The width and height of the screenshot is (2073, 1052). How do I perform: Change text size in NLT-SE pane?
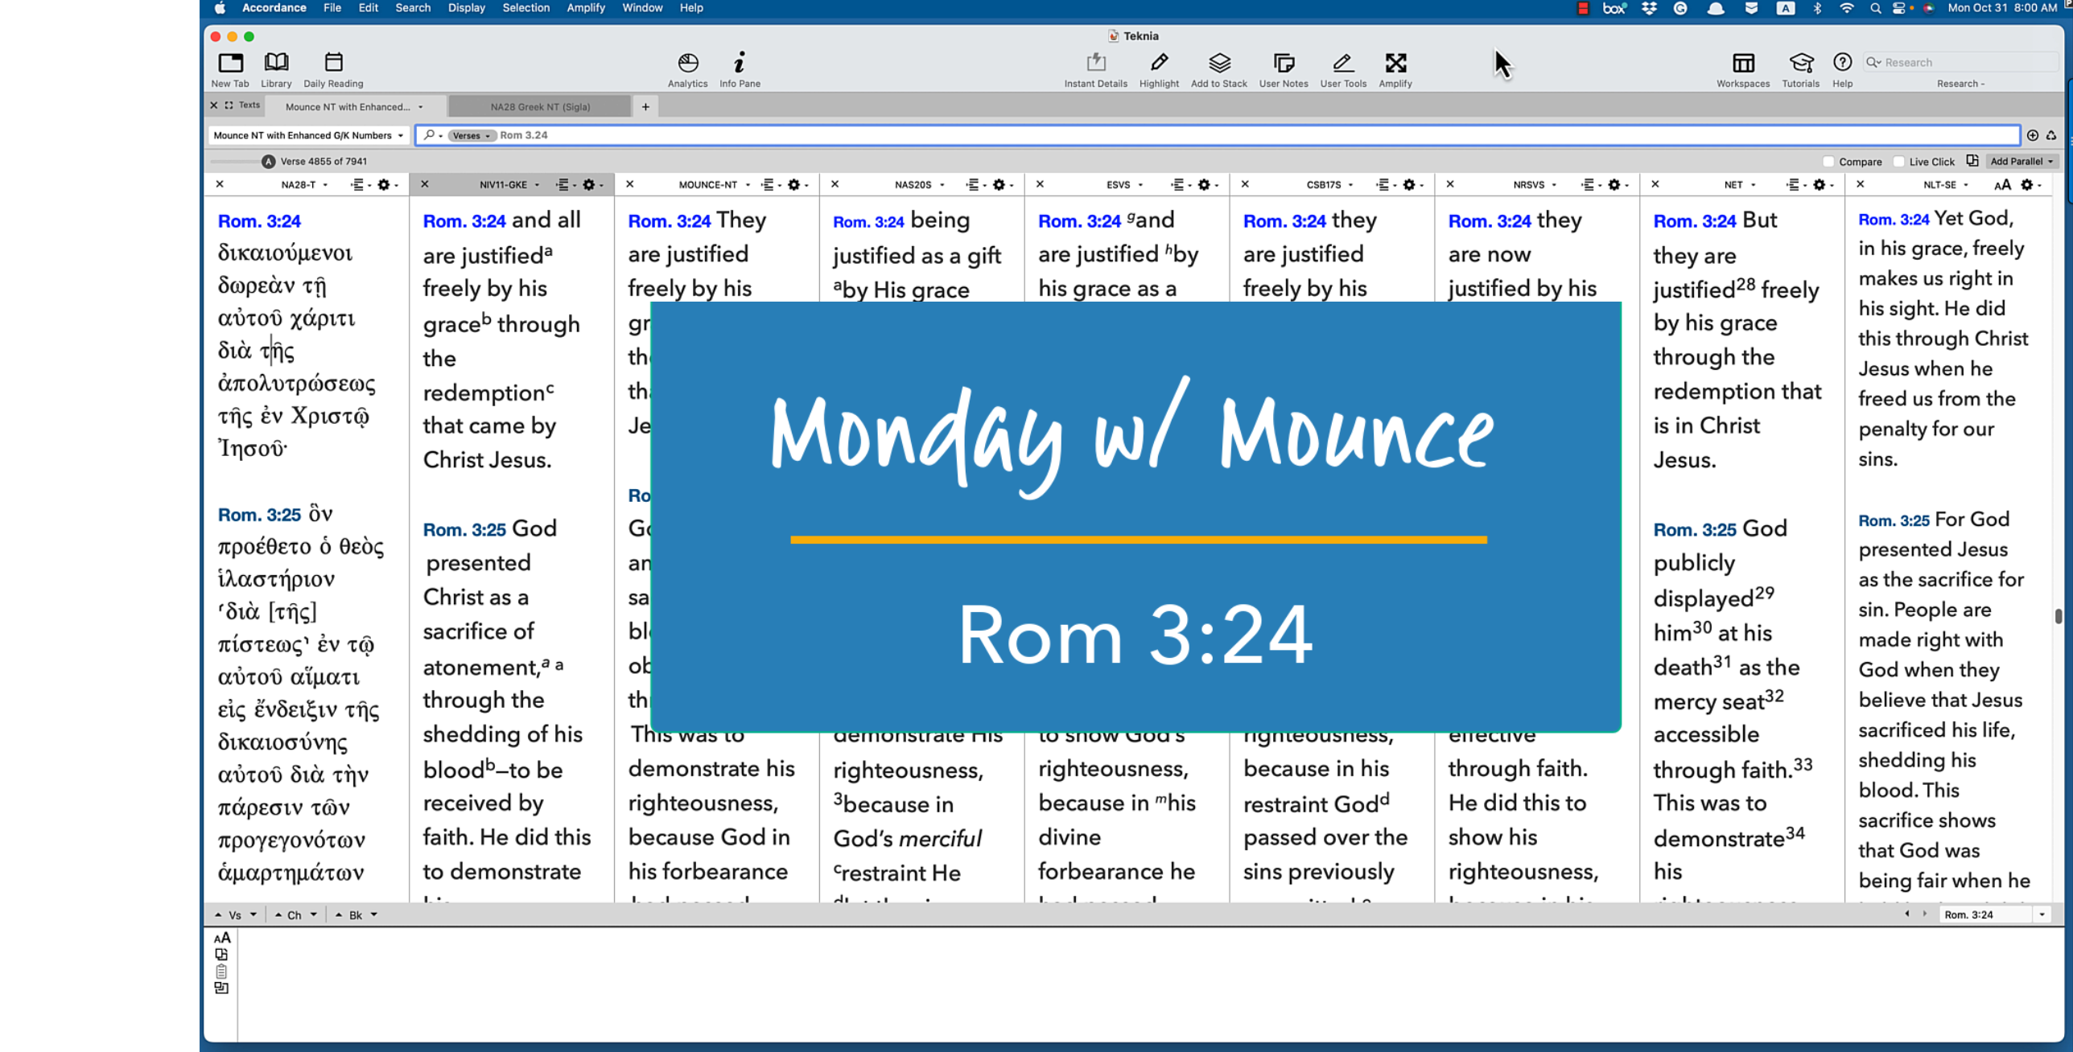tap(2002, 184)
